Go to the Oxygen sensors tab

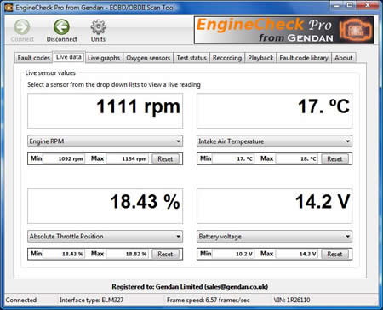pos(148,58)
